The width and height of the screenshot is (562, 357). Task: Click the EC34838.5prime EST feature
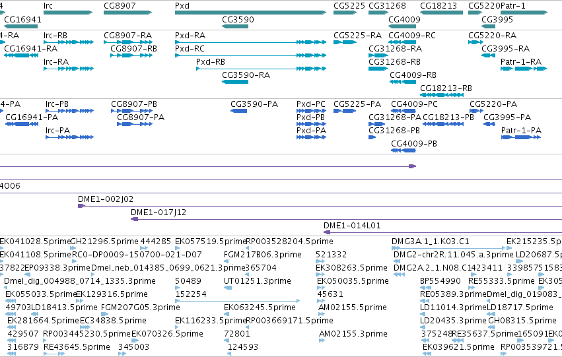[x=85, y=327]
